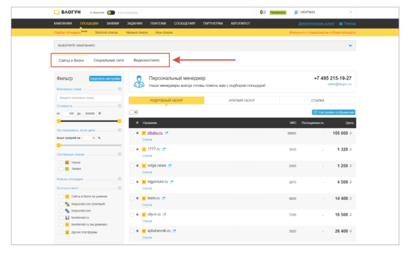Click the maximum cost field showing 500000
Image resolution: width=411 pixels, height=256 pixels.
90,114
